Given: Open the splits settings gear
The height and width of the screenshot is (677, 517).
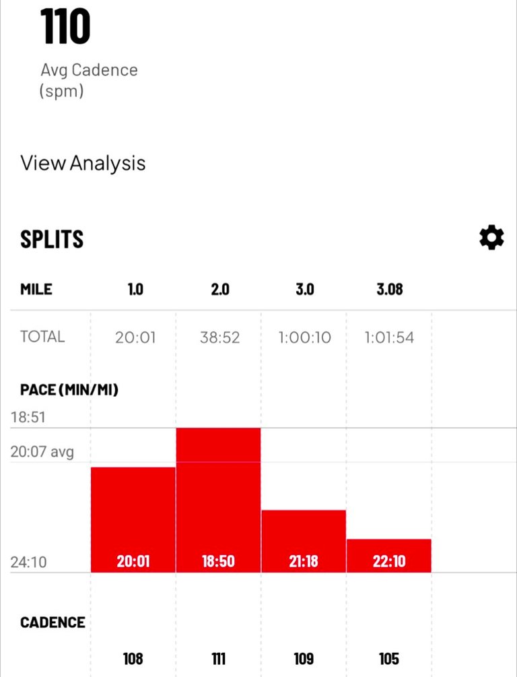Looking at the screenshot, I should (491, 238).
